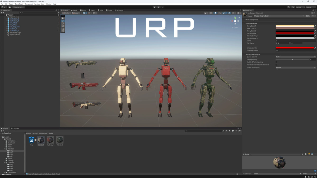
Task: Open the Base_Color_1 cream color swatch
Action: click(295, 26)
